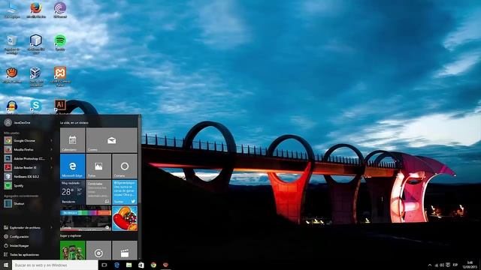
Task: Open File Explorer from the taskbar
Action: [x=129, y=265]
